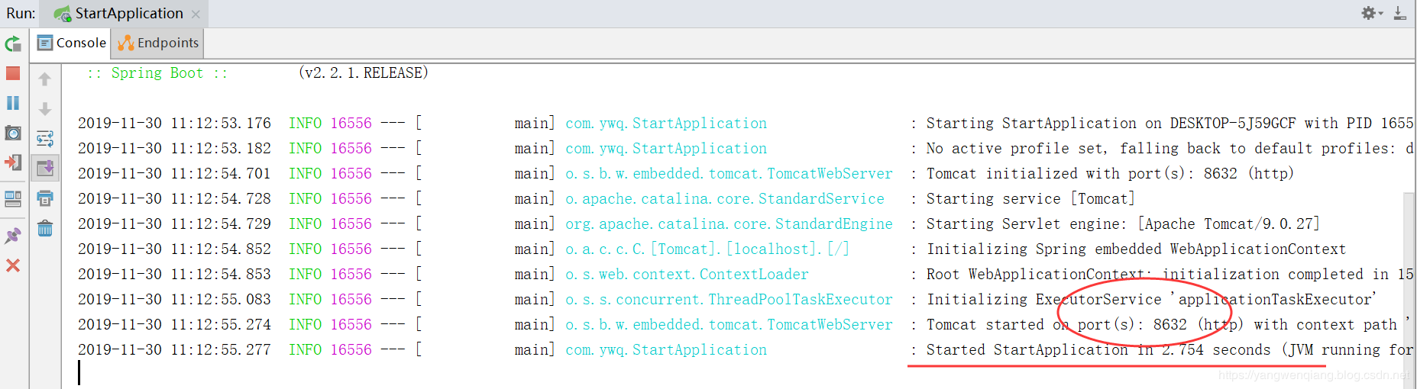Click Down the Stack Trace arrow
Viewport: 1417px width, 389px height.
[45, 109]
